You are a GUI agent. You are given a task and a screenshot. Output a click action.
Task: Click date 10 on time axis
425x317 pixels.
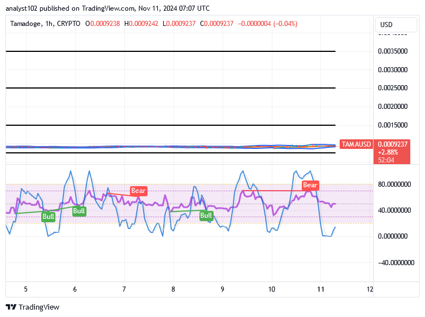click(272, 290)
